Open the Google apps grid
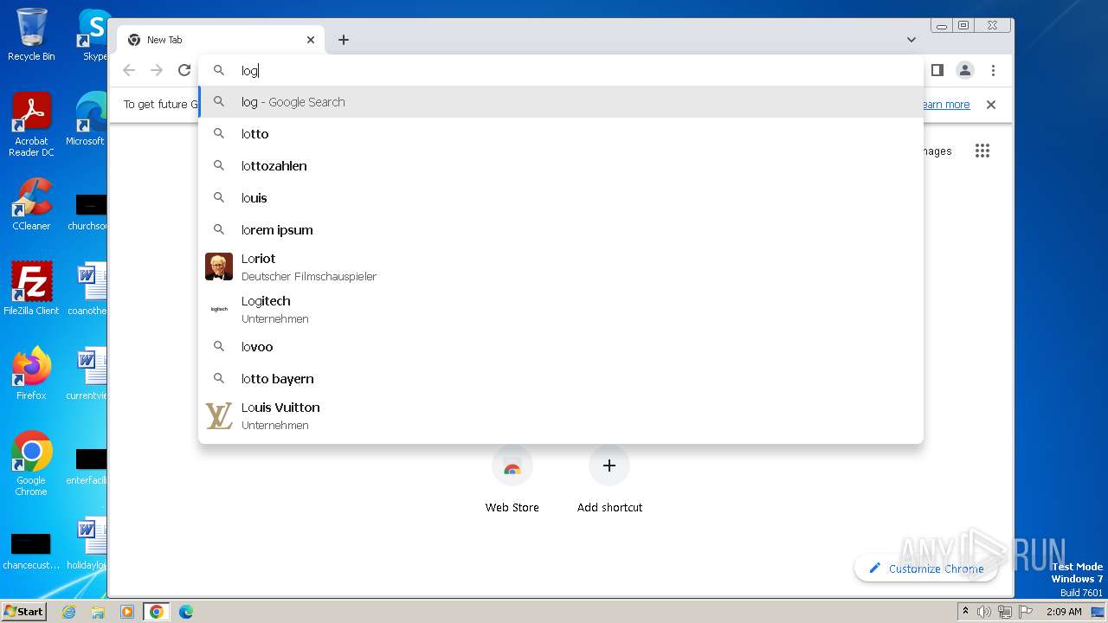Viewport: 1108px width, 623px height. pos(982,151)
